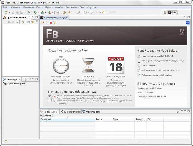The image size is (193, 146).
Task: Open the Справка menu
Action: coord(92,7)
